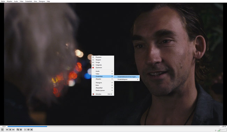The width and height of the screenshot is (227, 132).
Task: Open the Weergave menu in menu bar
Action: point(42,1)
